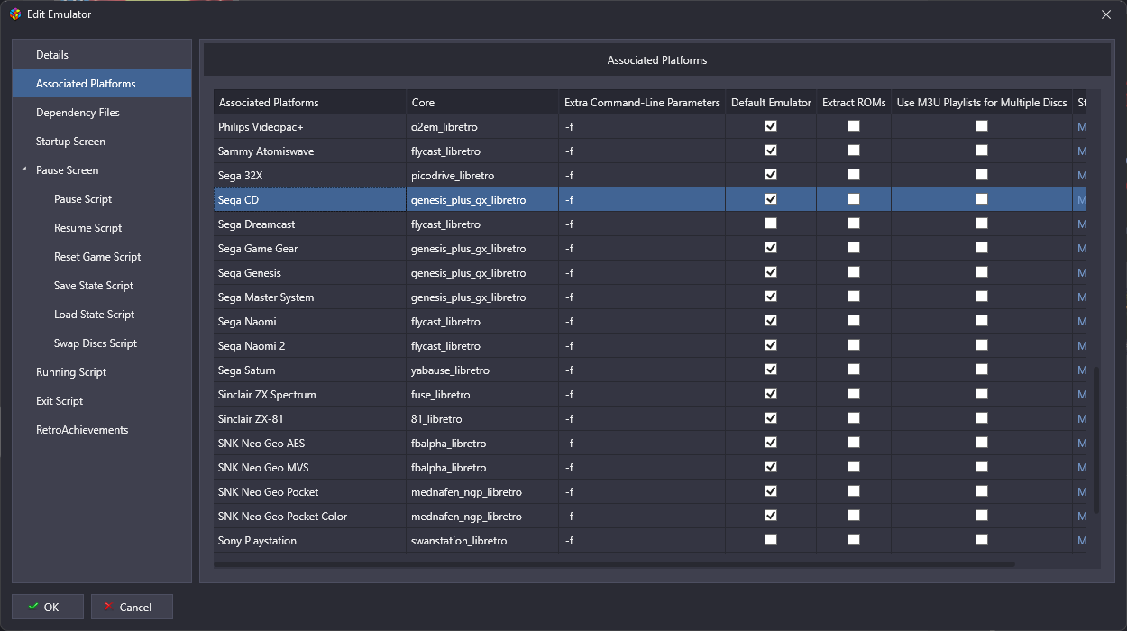
Task: Close the Edit Emulator dialog
Action: [x=1106, y=14]
